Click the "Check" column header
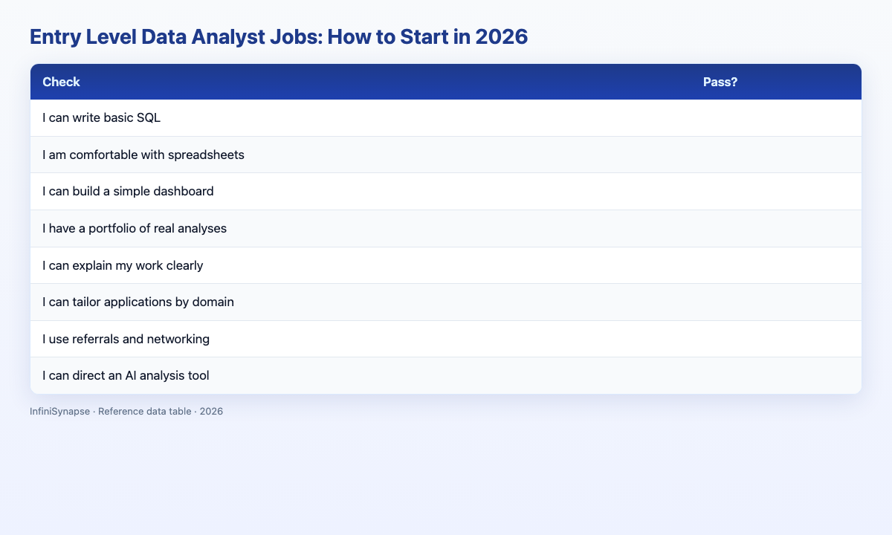This screenshot has width=892, height=535. 61,82
